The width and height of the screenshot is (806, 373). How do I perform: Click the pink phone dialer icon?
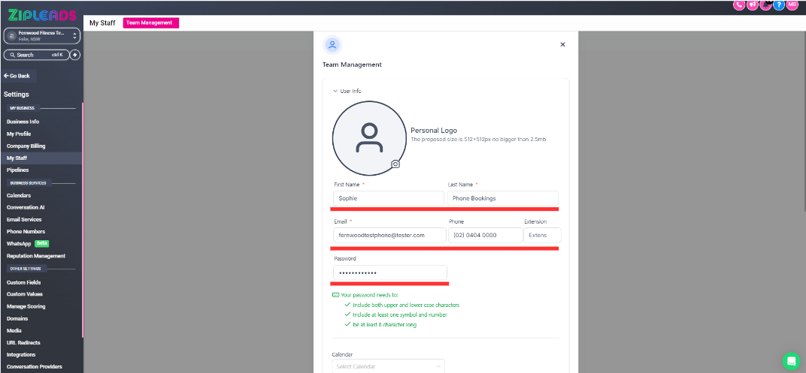(x=739, y=5)
